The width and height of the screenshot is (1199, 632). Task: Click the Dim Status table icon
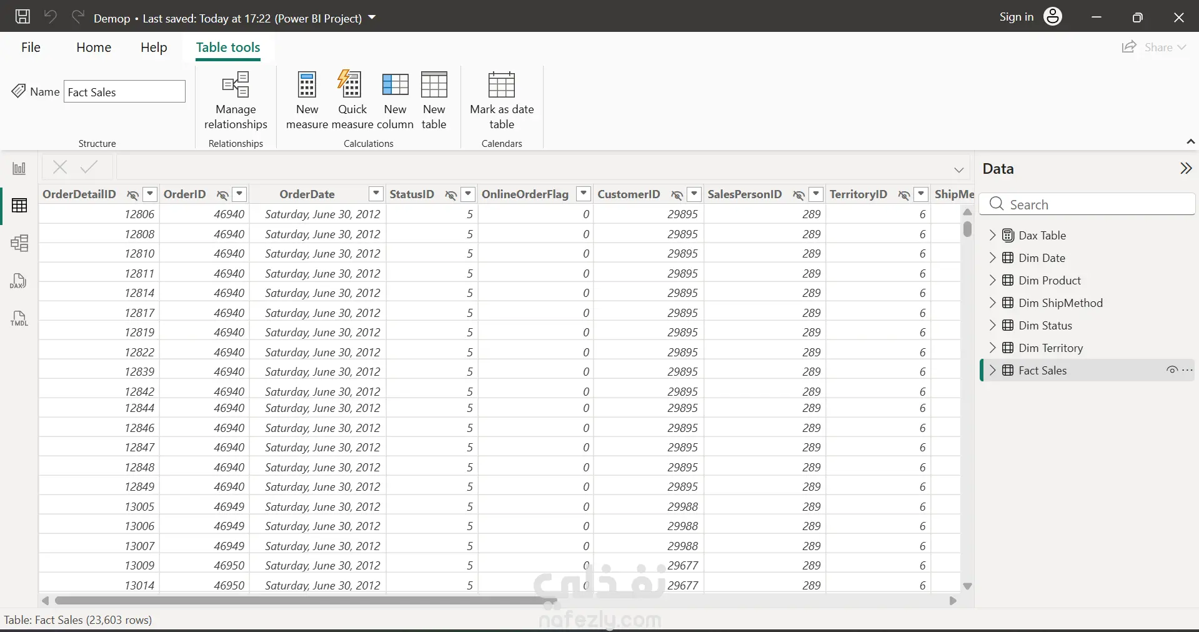tap(1008, 326)
